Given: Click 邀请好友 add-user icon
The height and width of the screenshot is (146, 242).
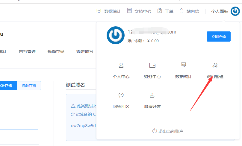Looking at the screenshot, I should pyautogui.click(x=152, y=95).
